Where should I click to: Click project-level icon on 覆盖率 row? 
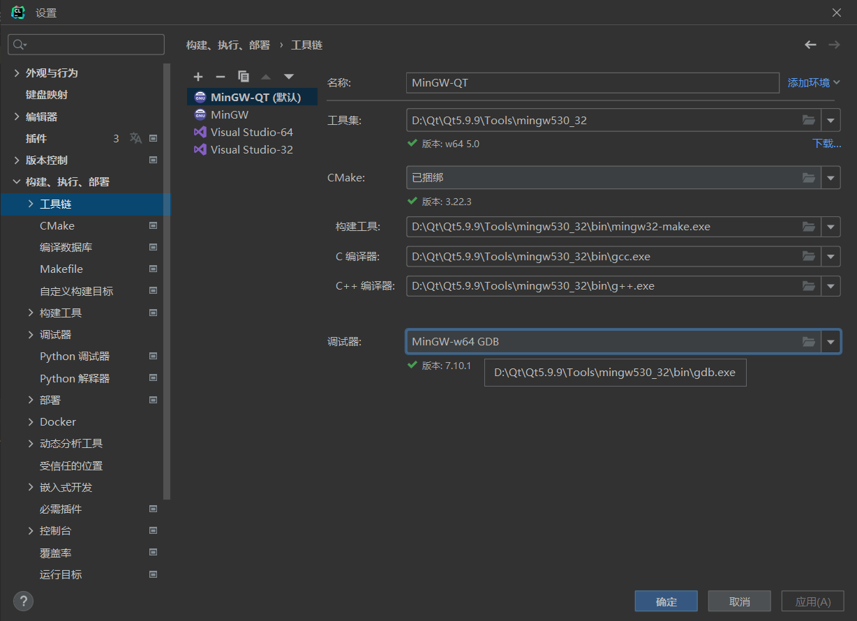click(x=154, y=553)
